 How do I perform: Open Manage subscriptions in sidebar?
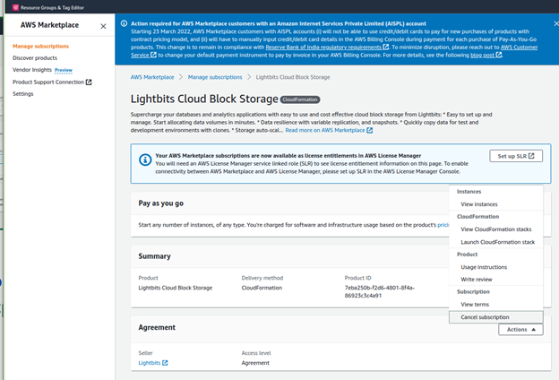(40, 46)
